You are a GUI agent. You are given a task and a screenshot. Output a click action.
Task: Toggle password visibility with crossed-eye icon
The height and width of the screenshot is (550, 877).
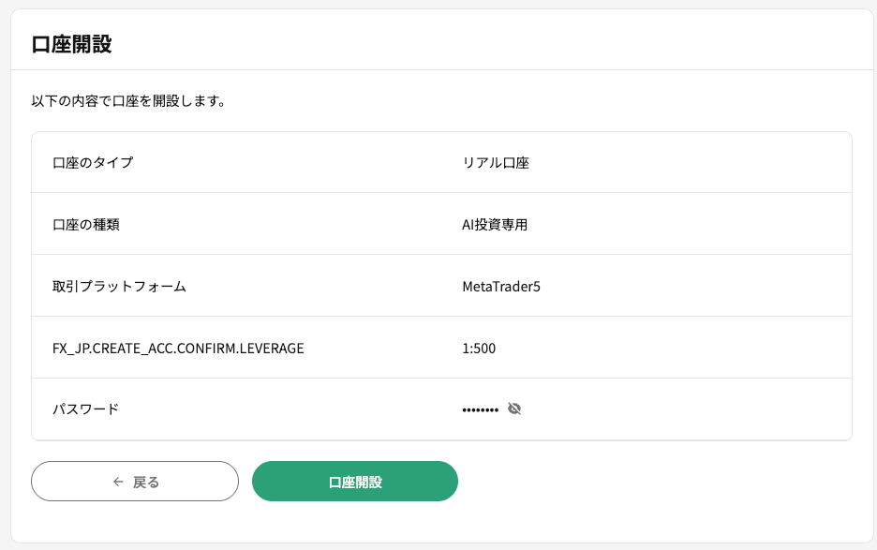(514, 409)
